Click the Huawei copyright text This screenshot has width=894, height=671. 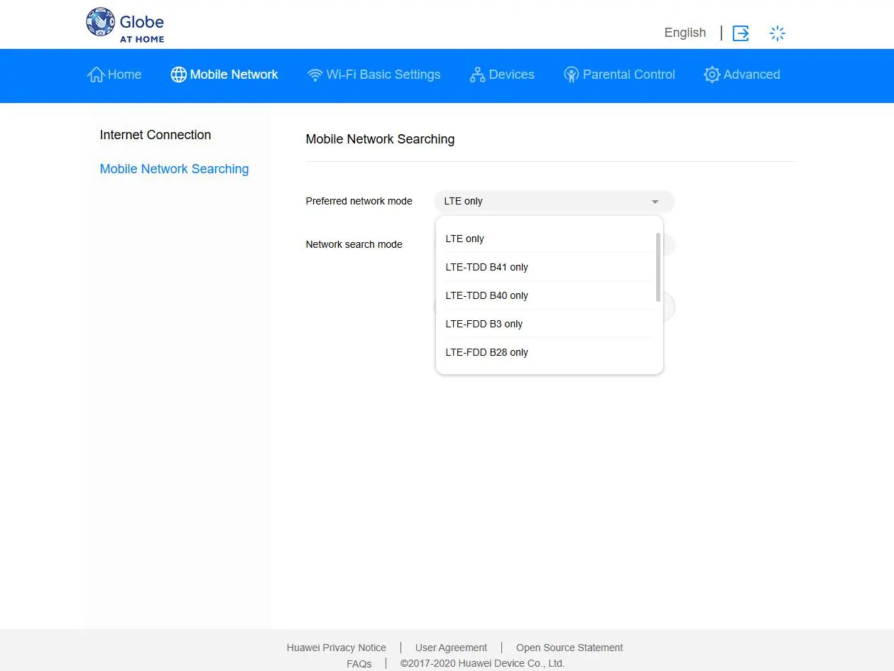tap(482, 663)
